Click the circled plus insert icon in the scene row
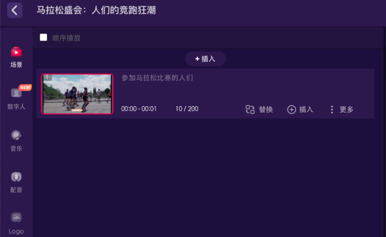 pos(291,109)
